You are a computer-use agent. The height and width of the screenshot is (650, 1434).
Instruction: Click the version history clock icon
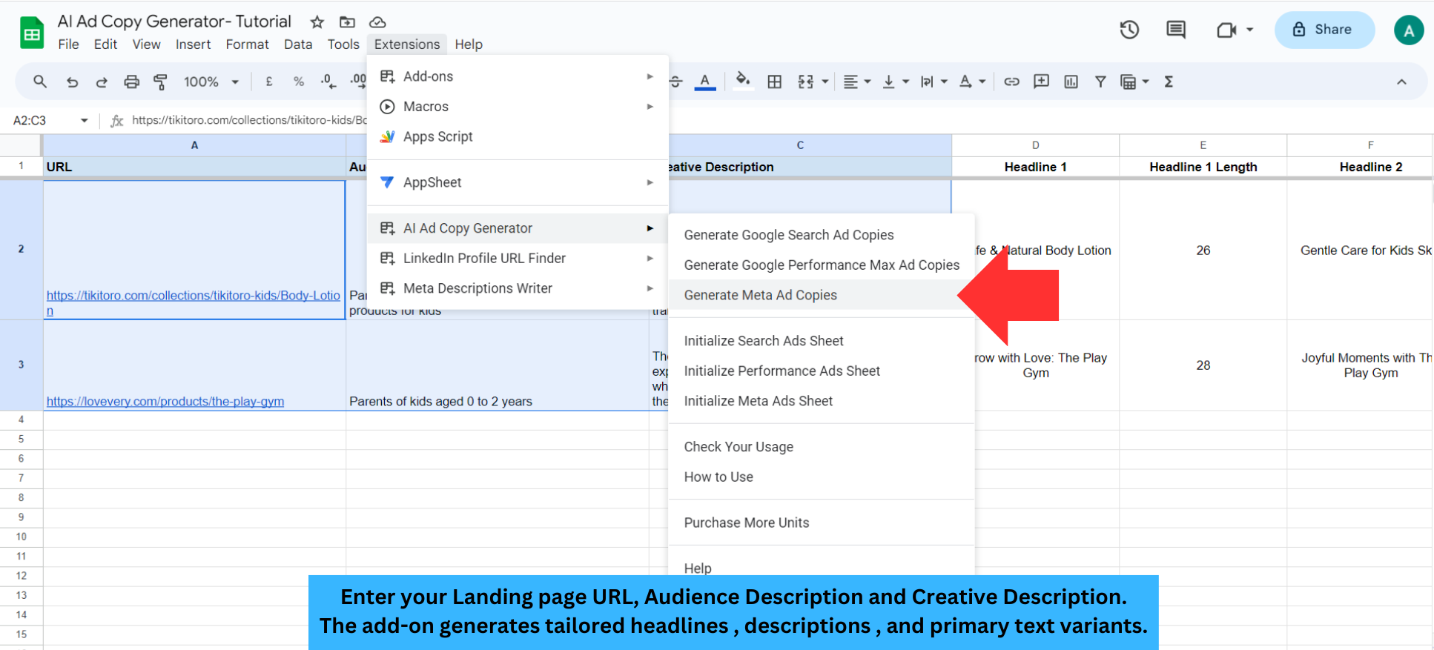tap(1129, 30)
